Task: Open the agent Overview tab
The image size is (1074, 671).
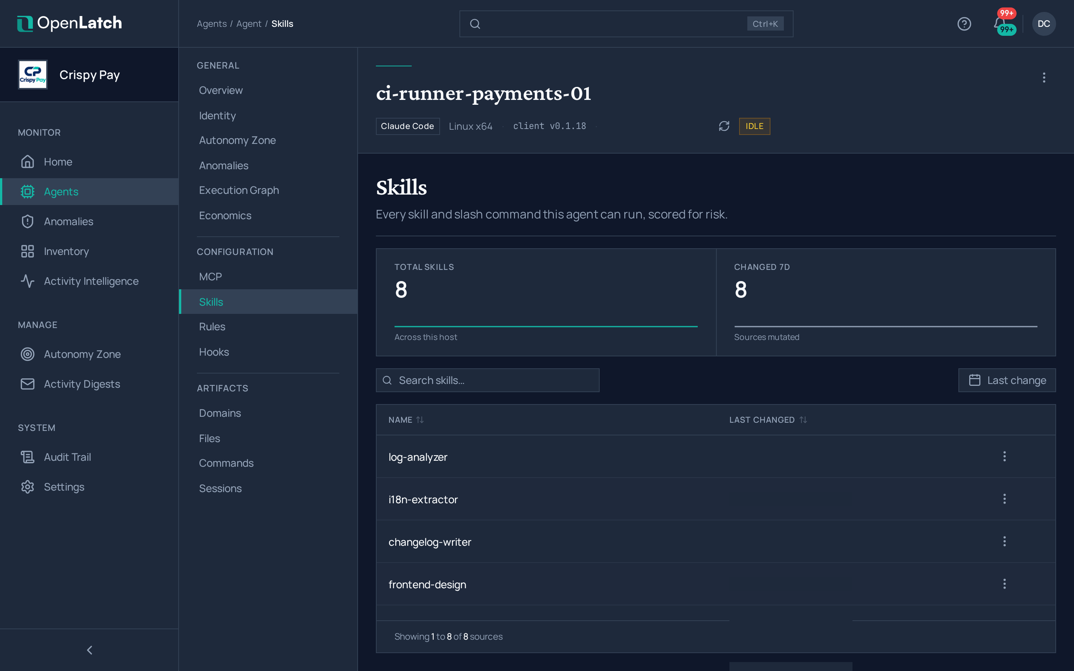Action: pos(268,90)
